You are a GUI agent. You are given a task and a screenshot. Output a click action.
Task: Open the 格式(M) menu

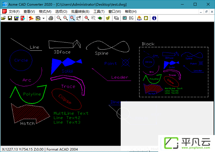45,12
